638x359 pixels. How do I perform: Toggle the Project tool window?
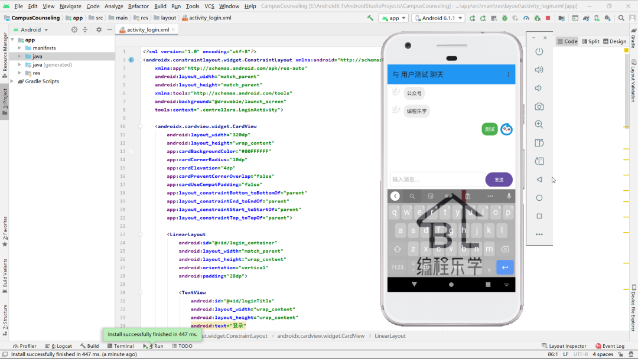pos(5,102)
